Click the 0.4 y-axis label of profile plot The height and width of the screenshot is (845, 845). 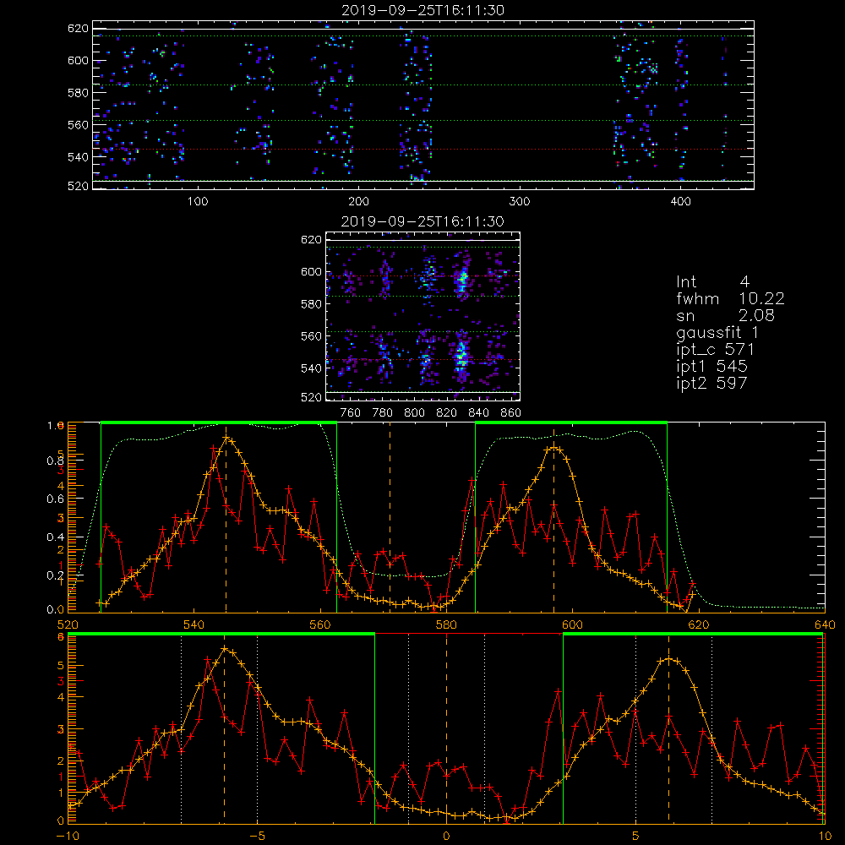[x=55, y=537]
